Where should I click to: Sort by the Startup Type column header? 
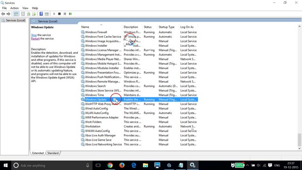[168, 27]
